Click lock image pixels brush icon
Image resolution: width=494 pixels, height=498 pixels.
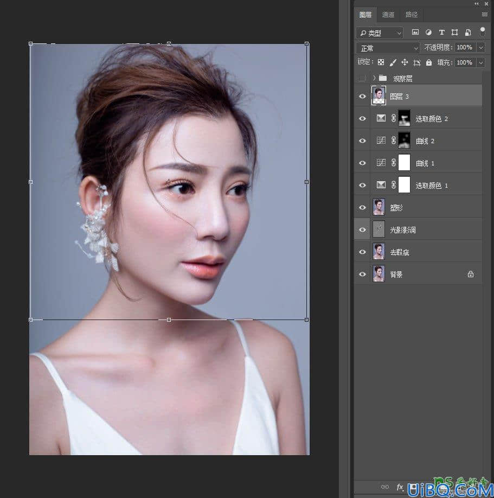point(393,62)
